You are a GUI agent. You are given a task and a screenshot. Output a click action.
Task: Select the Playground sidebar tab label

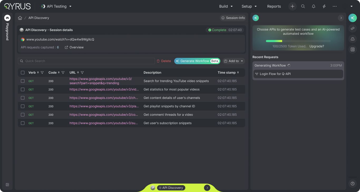7,32
